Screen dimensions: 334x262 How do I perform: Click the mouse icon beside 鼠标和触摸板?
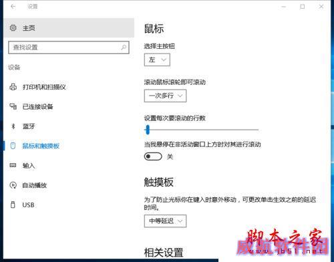click(x=13, y=146)
